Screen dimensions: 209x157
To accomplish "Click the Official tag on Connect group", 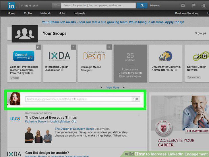I will coord(15,78).
